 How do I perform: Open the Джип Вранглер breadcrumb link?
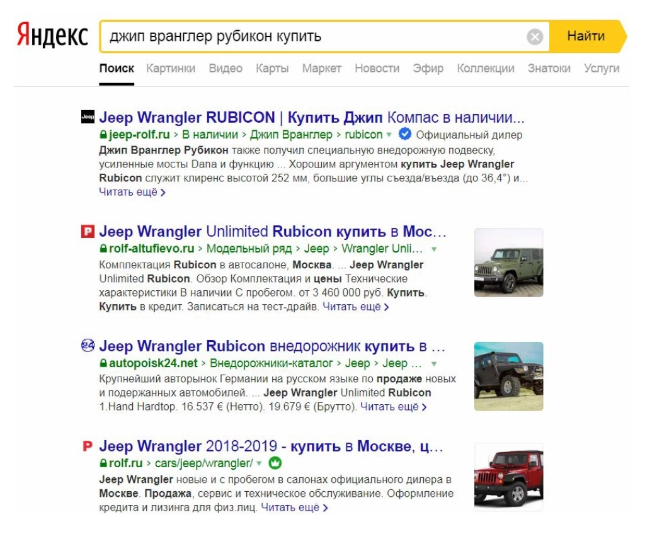point(291,135)
